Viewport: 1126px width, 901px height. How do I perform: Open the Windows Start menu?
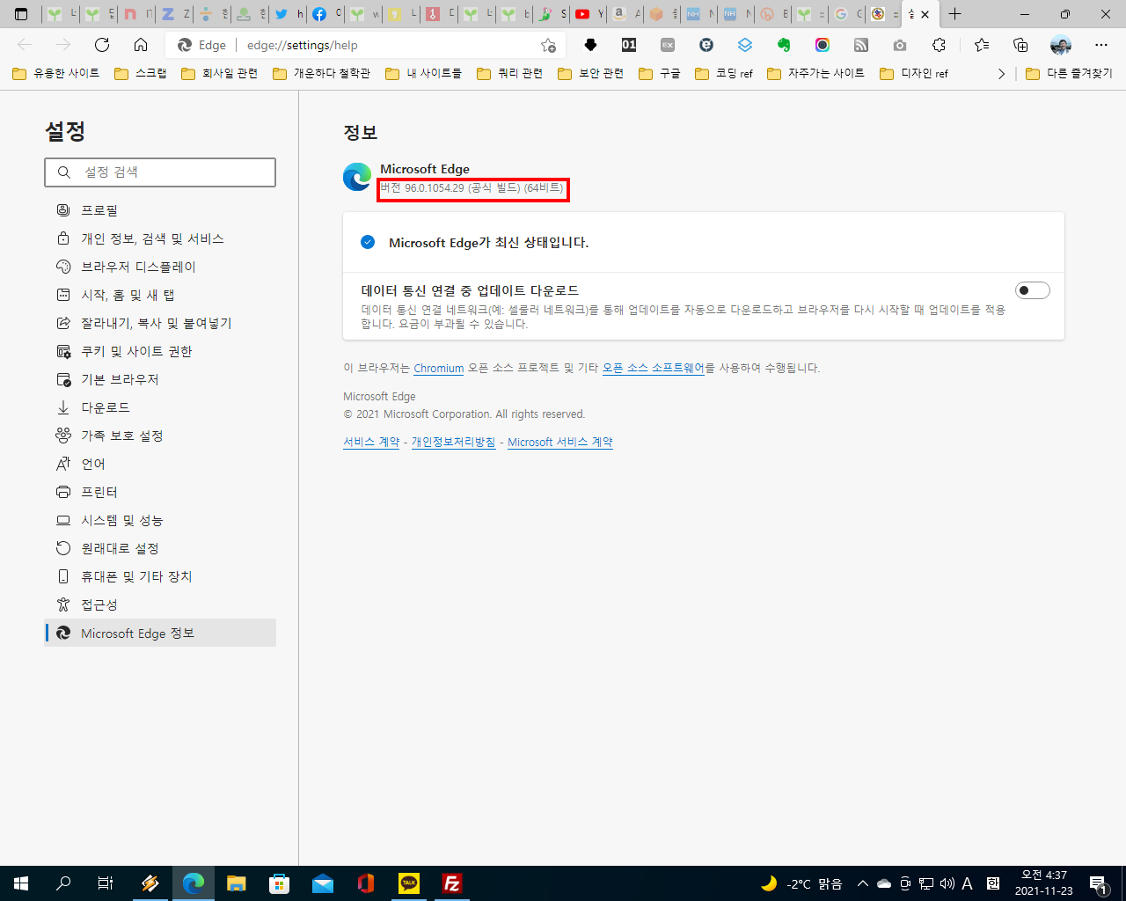pyautogui.click(x=21, y=883)
